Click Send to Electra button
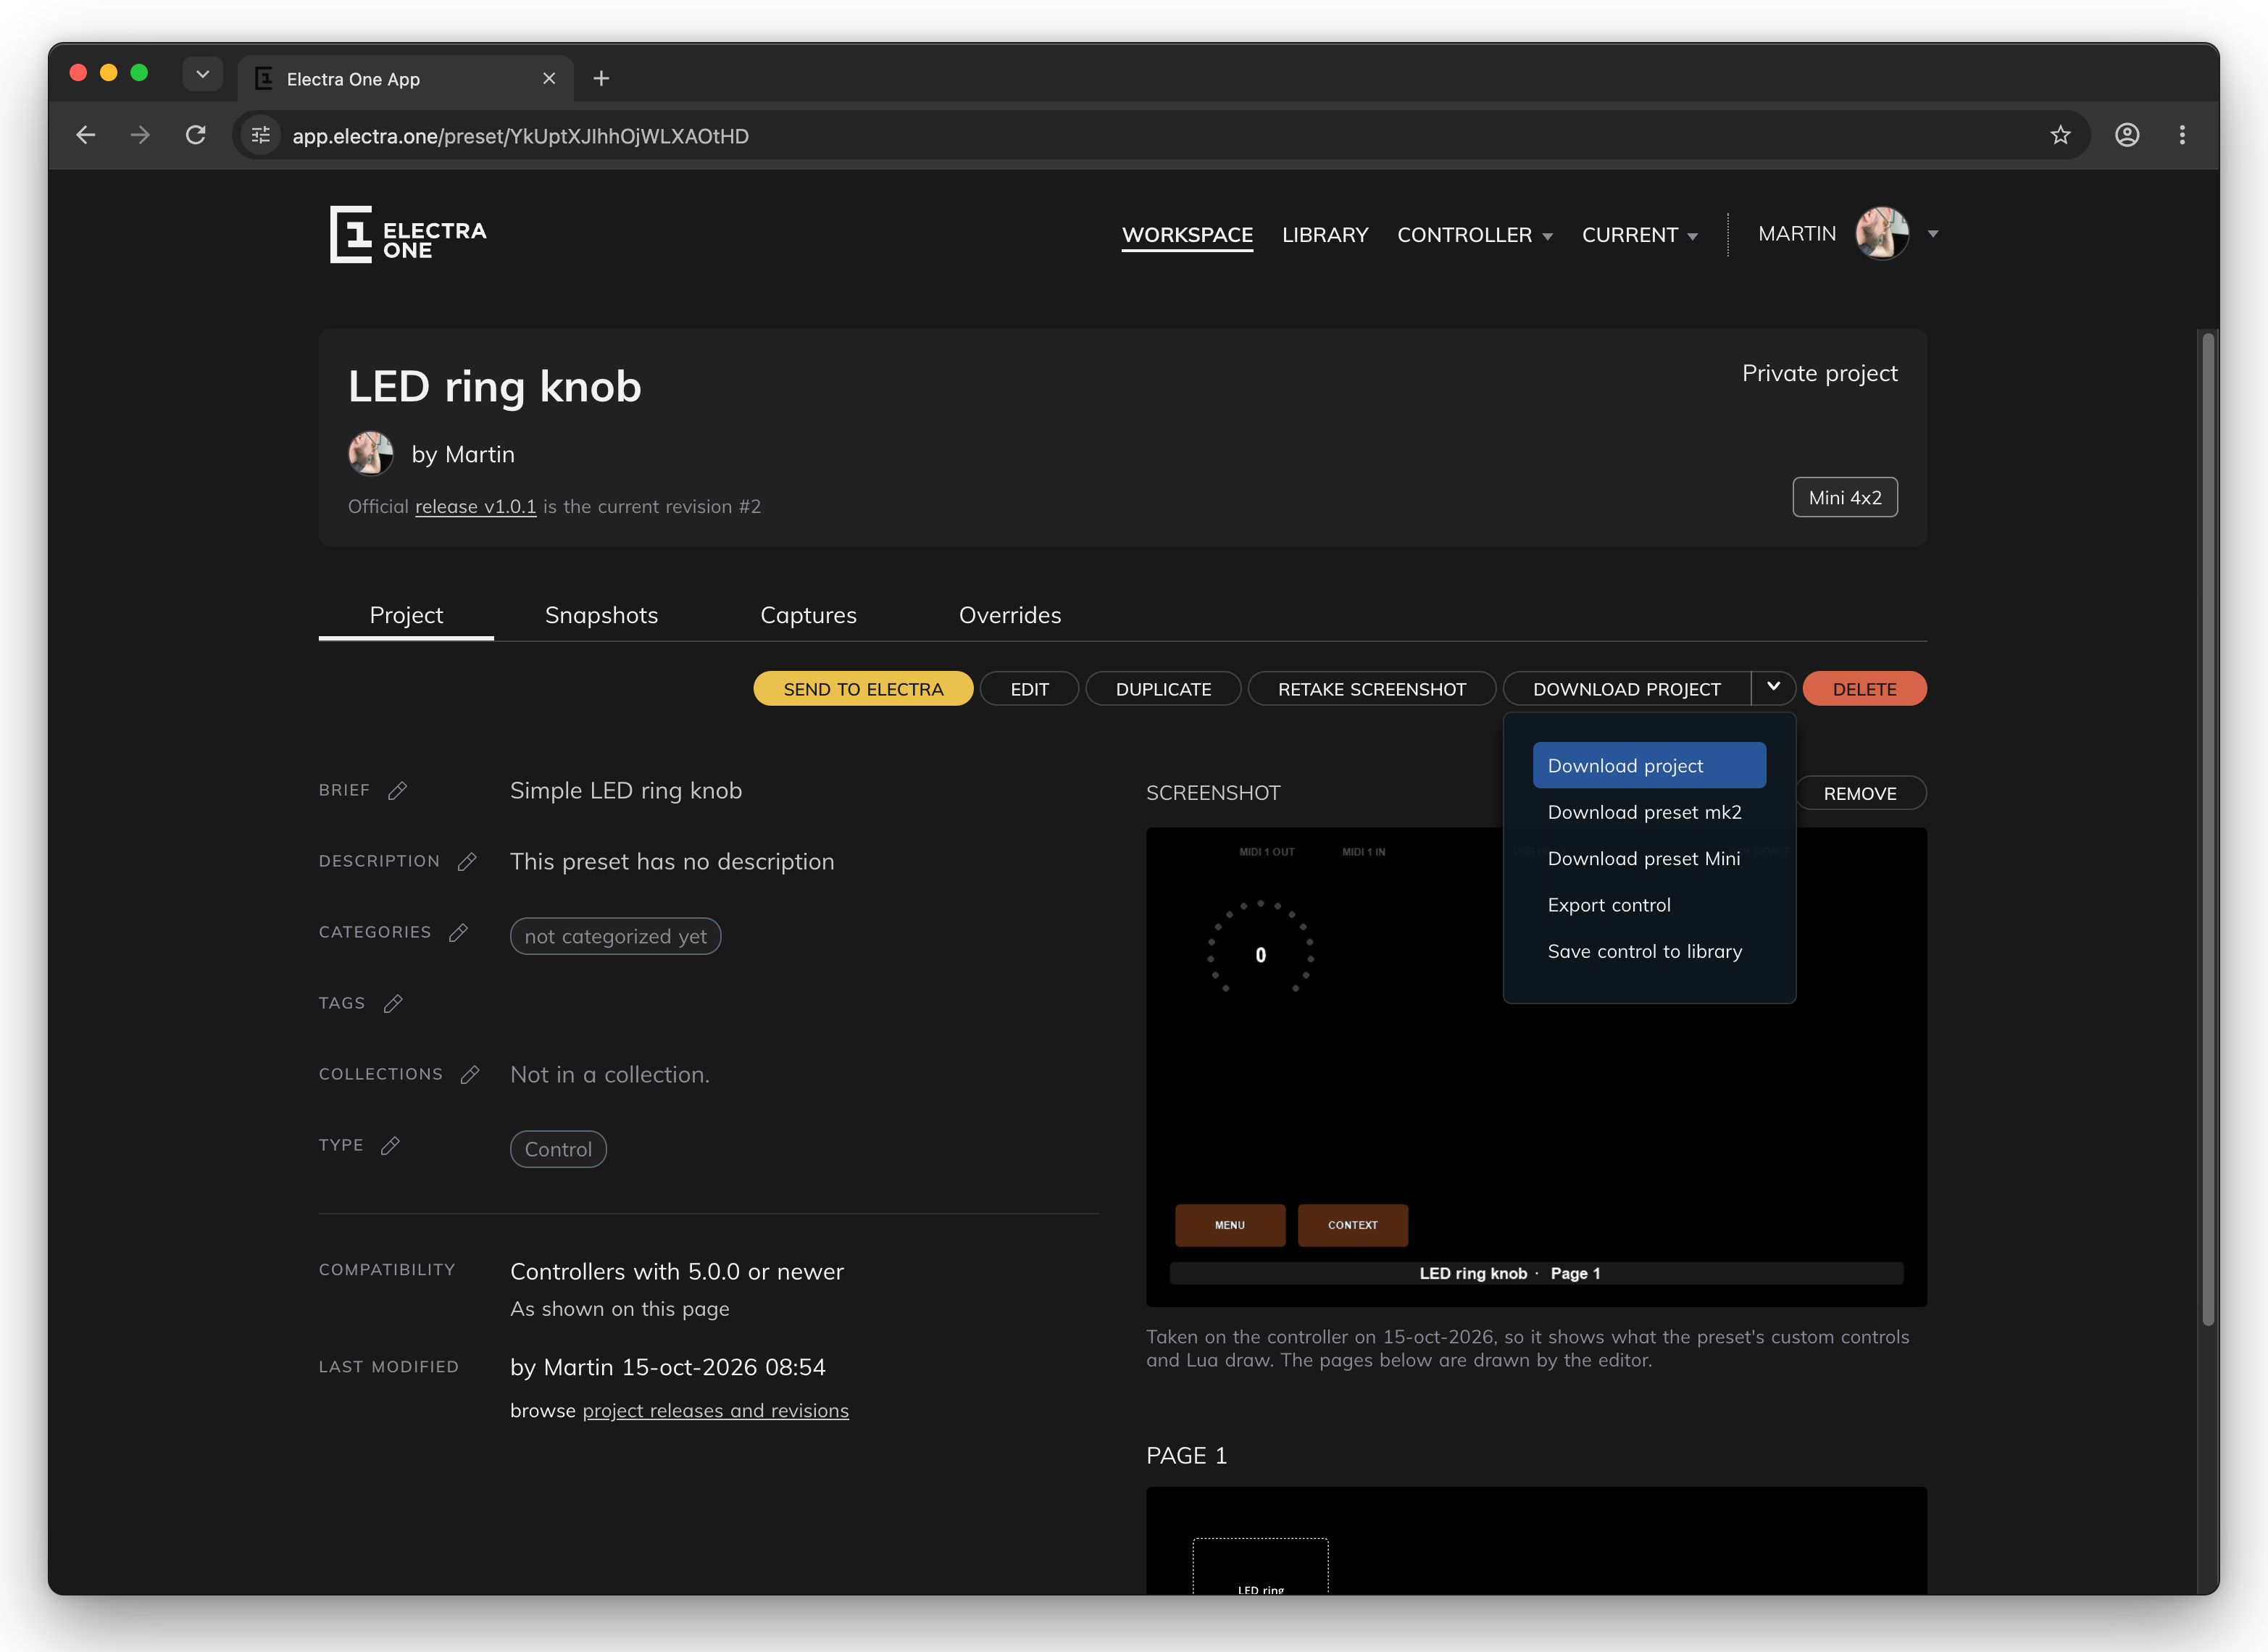2268x1652 pixels. [863, 688]
